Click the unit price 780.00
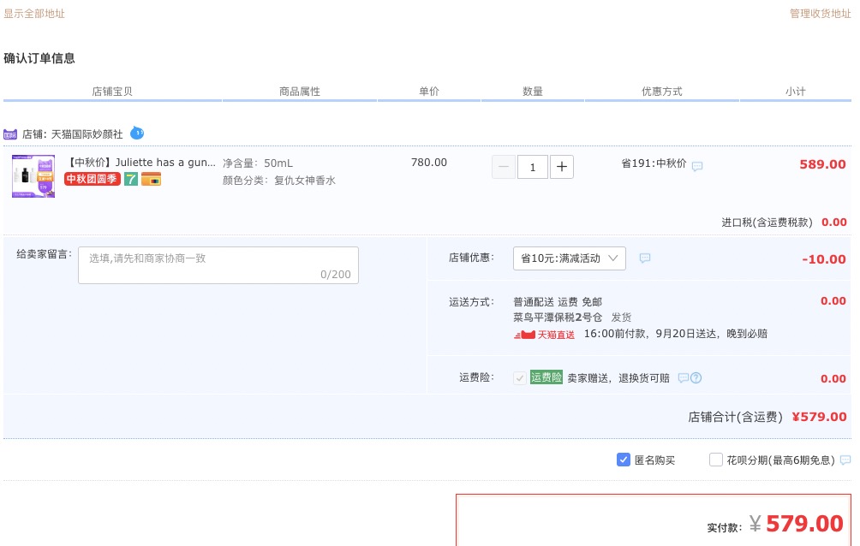The width and height of the screenshot is (860, 546). point(429,163)
